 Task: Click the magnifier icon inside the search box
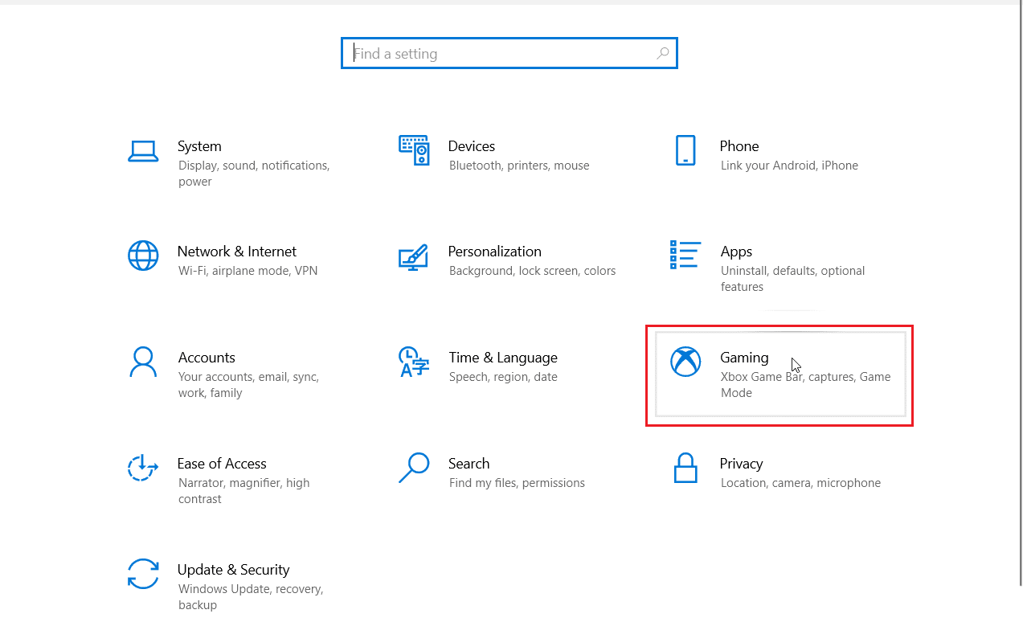662,54
